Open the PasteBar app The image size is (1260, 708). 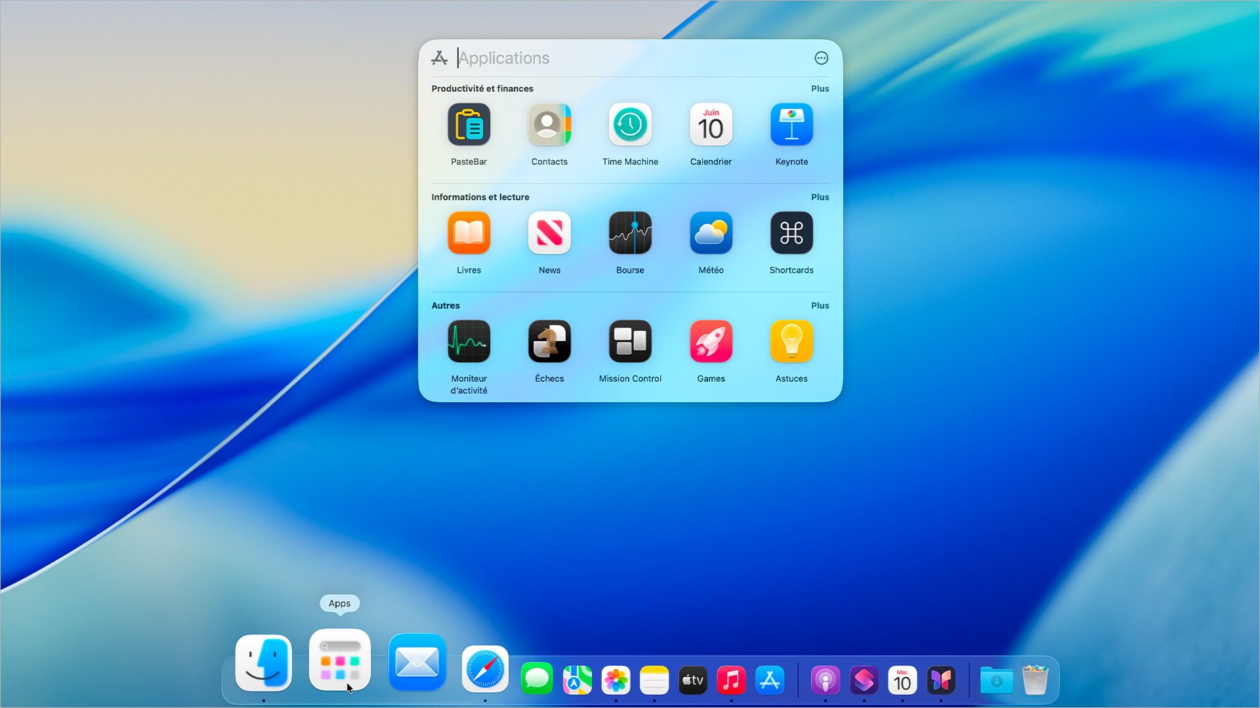(469, 125)
